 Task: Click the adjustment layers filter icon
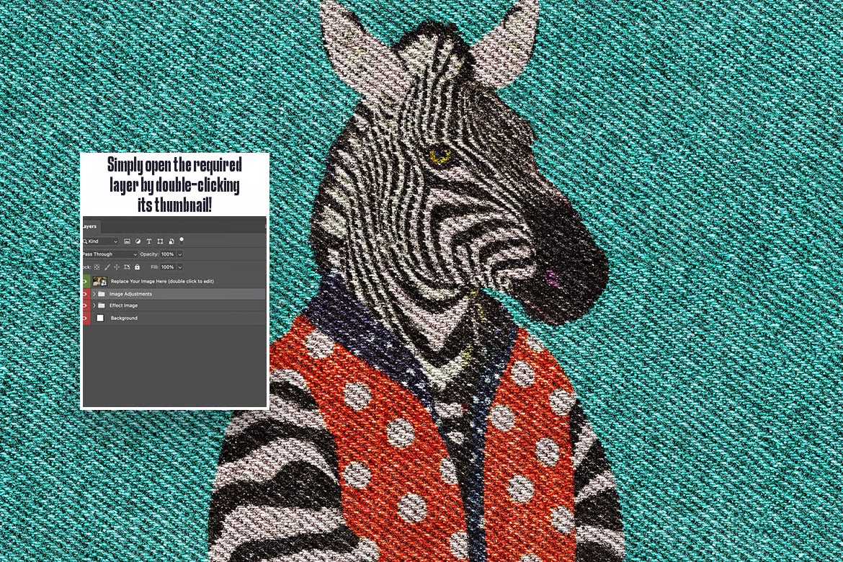[138, 241]
